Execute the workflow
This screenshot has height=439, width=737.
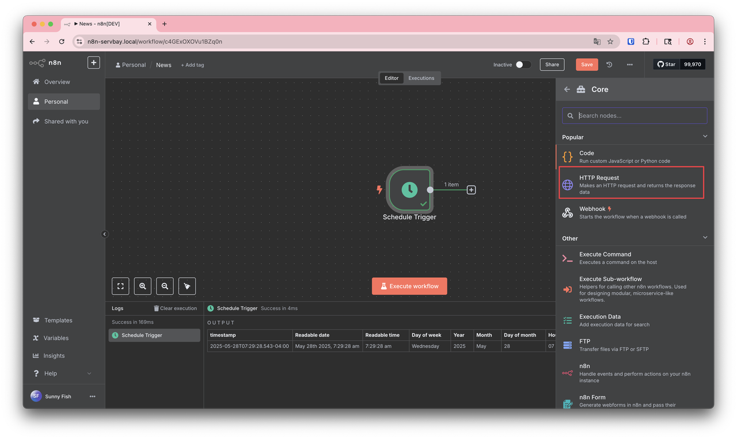[409, 286]
